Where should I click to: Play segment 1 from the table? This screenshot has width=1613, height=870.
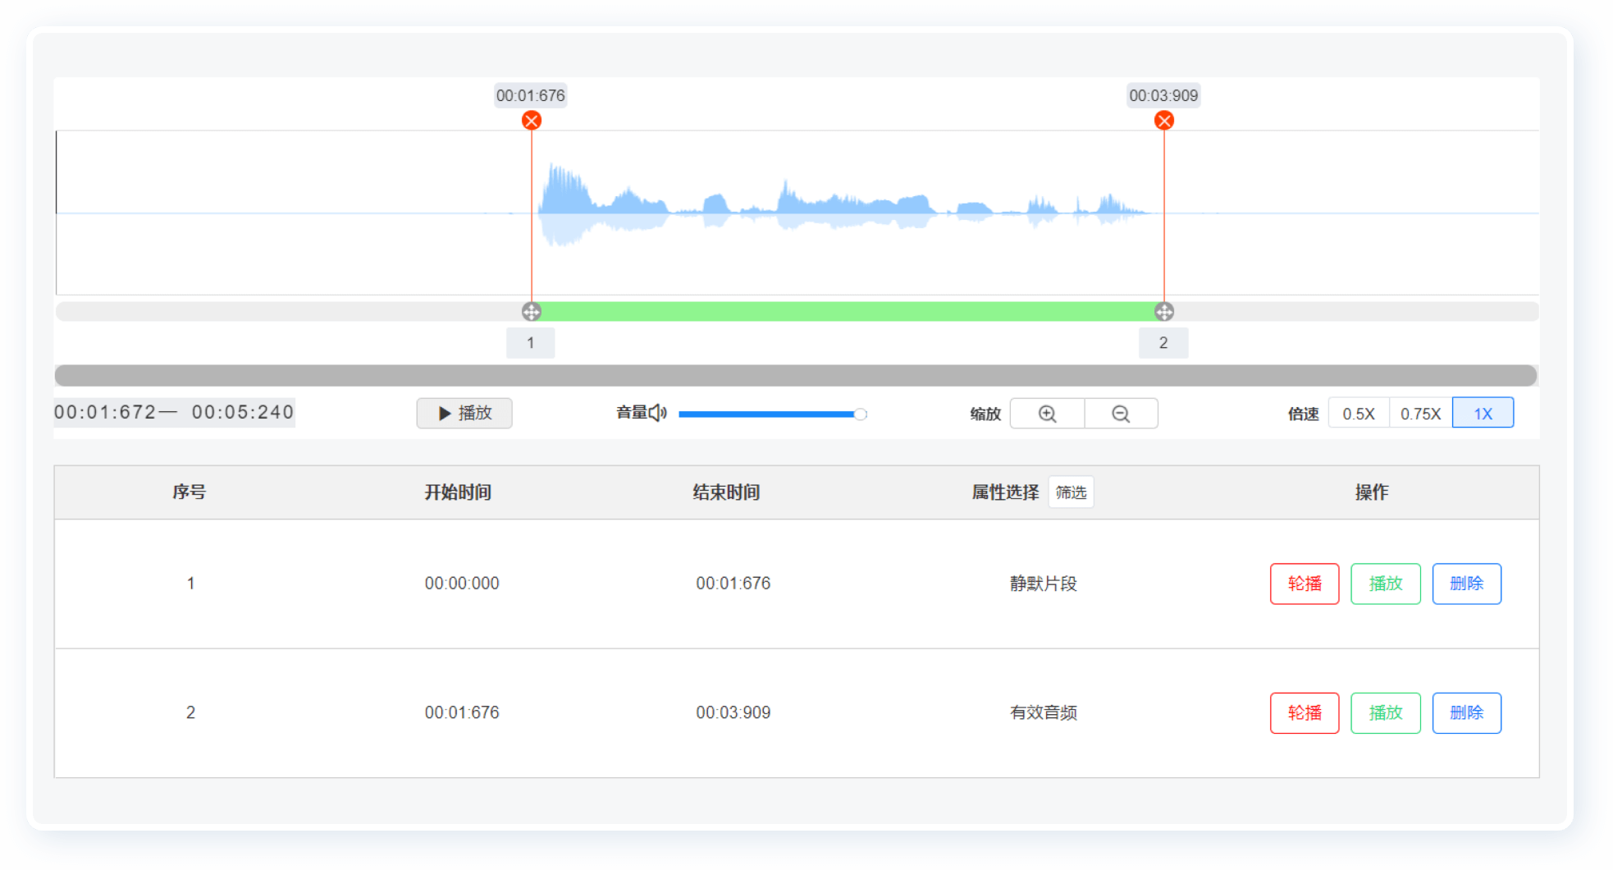[1385, 584]
